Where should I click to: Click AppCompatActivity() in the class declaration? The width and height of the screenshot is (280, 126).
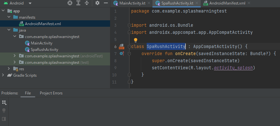click(x=218, y=46)
